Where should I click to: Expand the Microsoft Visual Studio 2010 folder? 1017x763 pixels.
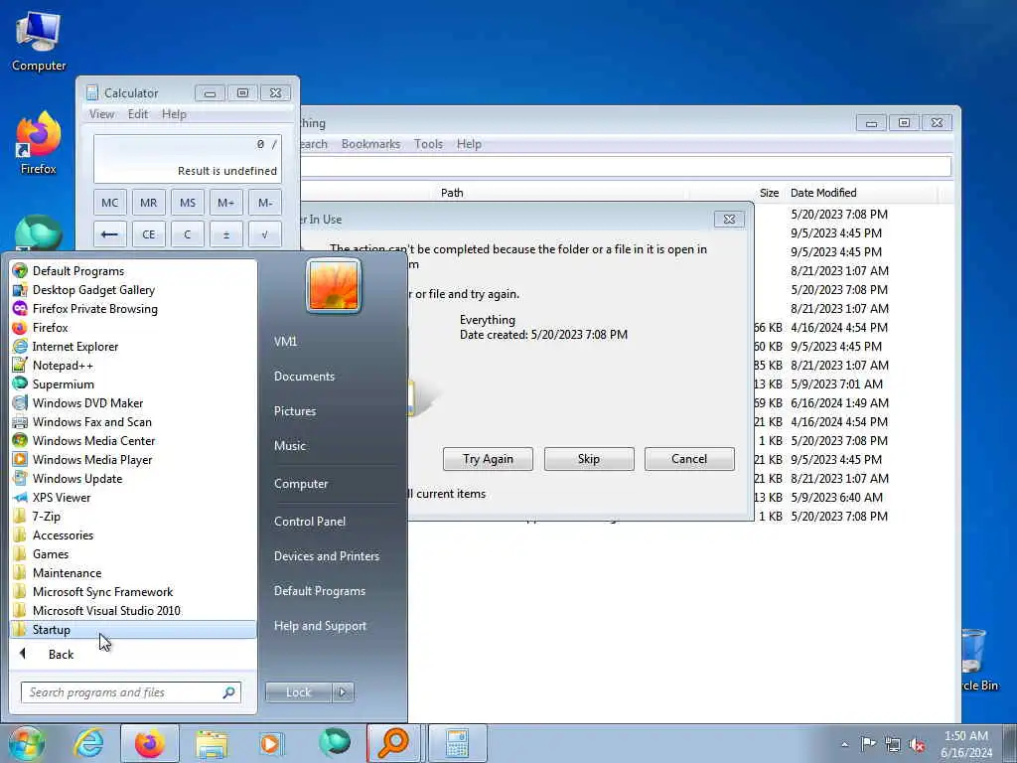pyautogui.click(x=133, y=611)
